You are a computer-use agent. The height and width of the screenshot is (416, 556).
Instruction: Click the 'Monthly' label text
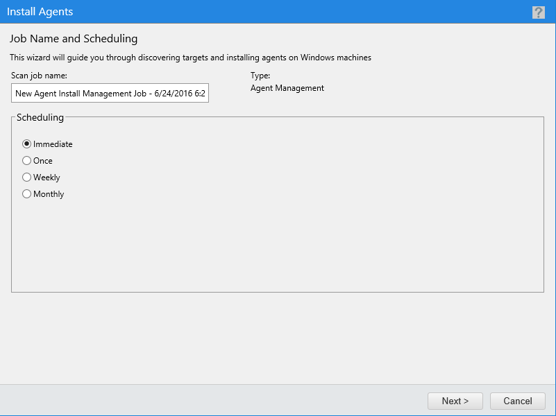point(49,194)
